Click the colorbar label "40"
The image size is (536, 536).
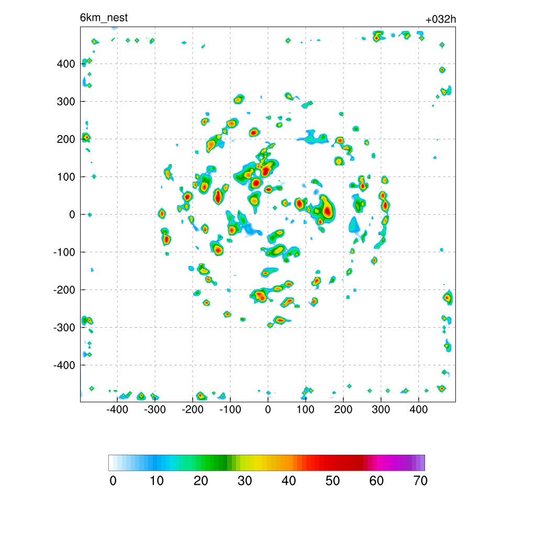click(288, 481)
